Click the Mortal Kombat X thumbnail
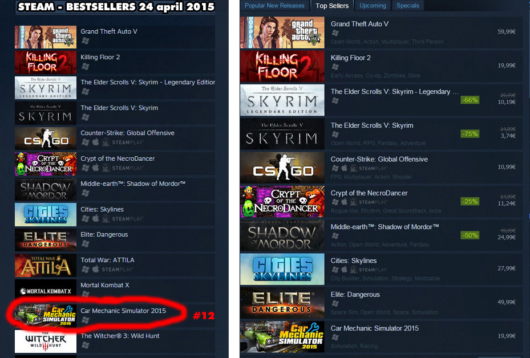 [46, 291]
